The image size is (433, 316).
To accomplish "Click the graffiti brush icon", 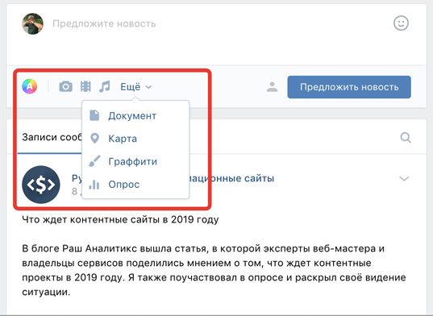I will pyautogui.click(x=94, y=161).
